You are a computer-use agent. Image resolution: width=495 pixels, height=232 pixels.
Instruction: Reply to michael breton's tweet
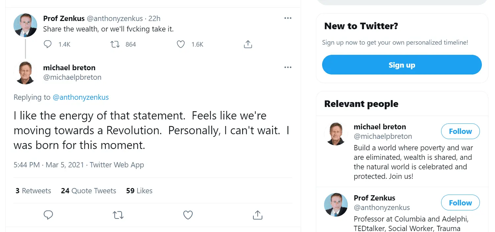tap(48, 215)
